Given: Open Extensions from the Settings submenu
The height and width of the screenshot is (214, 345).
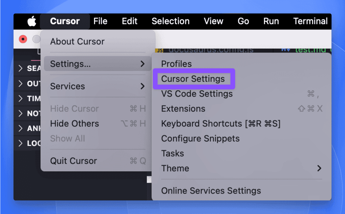Looking at the screenshot, I should tap(183, 109).
